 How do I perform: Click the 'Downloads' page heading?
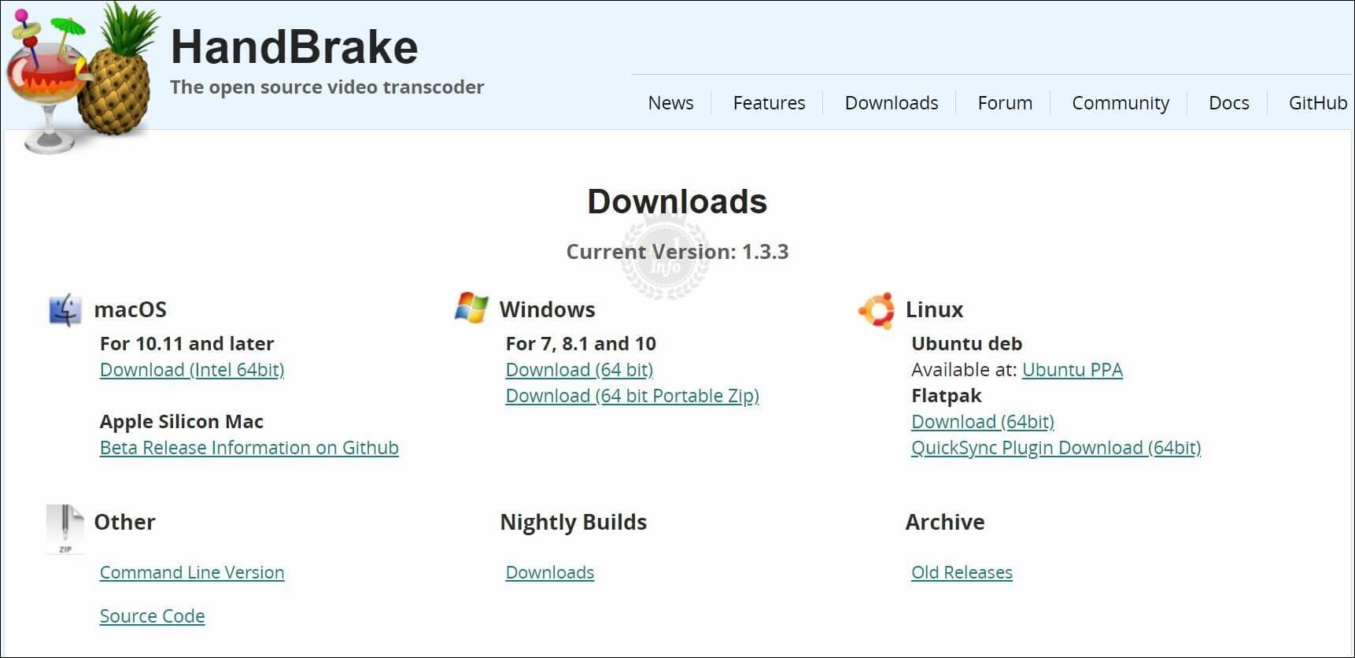click(677, 201)
